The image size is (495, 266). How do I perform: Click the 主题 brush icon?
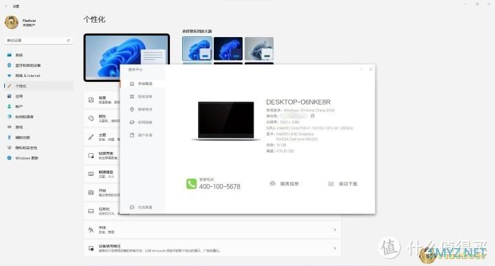(91, 137)
